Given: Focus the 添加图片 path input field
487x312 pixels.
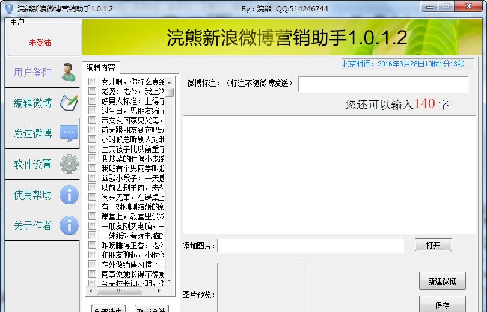Looking at the screenshot, I should pyautogui.click(x=311, y=246).
